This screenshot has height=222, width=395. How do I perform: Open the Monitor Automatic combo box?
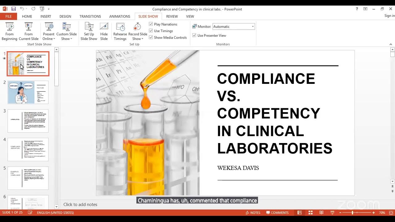tap(234, 27)
